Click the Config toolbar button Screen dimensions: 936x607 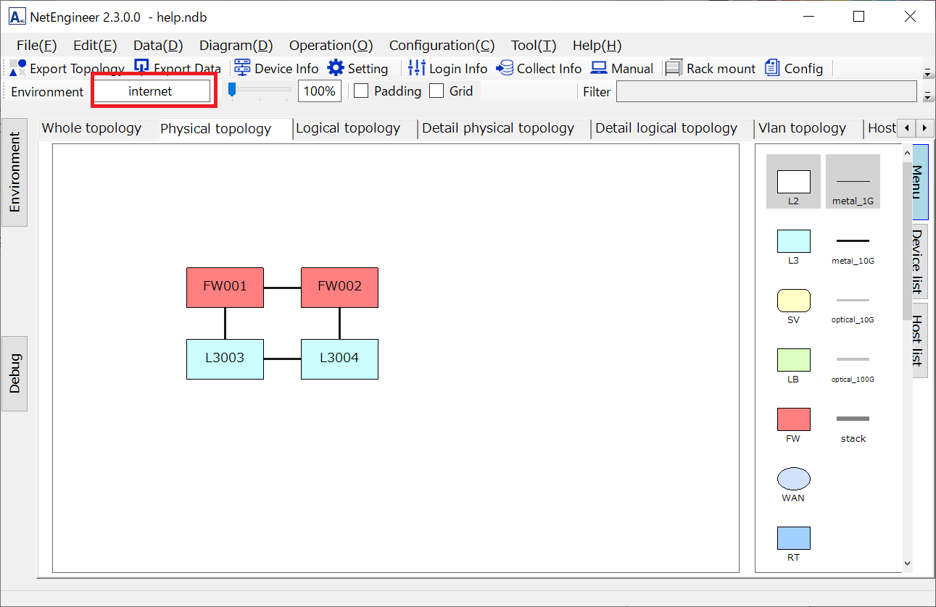[x=795, y=68]
